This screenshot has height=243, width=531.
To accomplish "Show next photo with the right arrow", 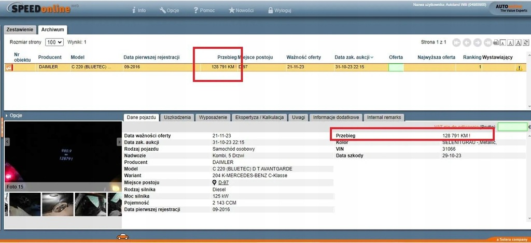I will tap(119, 141).
